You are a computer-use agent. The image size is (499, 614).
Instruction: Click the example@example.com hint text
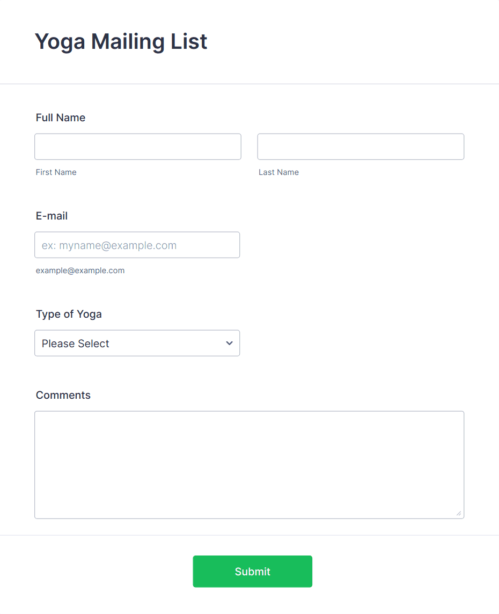(x=80, y=271)
